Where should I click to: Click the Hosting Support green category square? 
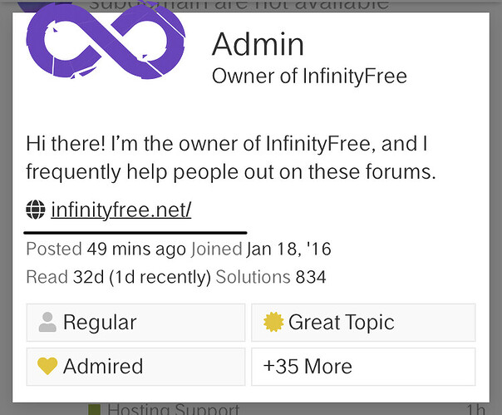click(95, 410)
